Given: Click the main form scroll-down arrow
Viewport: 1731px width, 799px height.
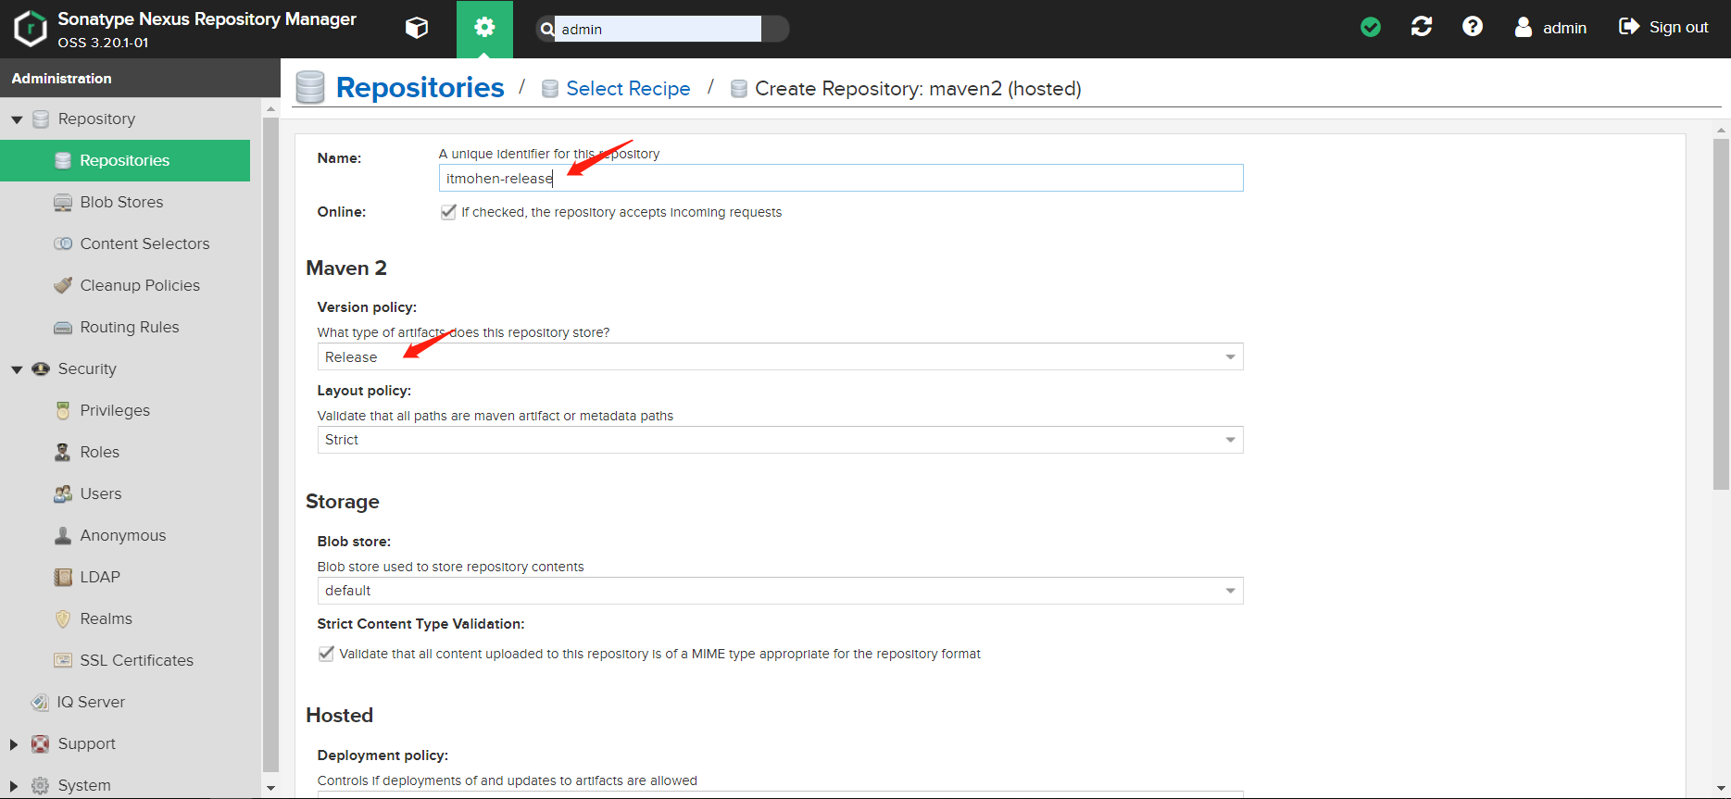Looking at the screenshot, I should (1721, 788).
